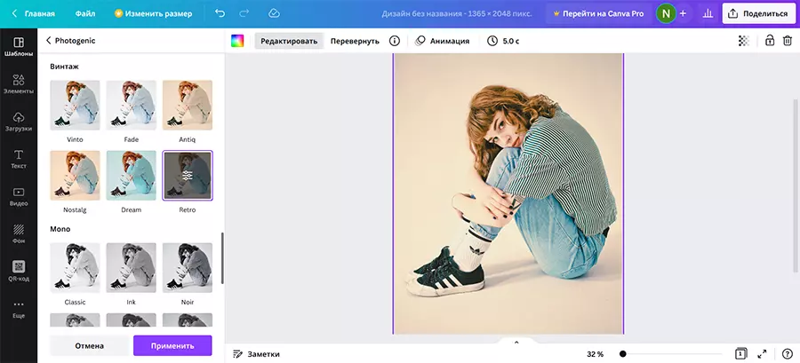Click the Отмена button
The height and width of the screenshot is (363, 800).
pos(89,345)
